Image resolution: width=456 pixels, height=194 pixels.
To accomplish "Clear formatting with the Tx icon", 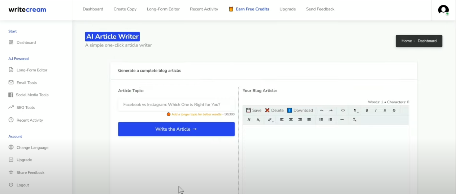I will click(x=355, y=120).
